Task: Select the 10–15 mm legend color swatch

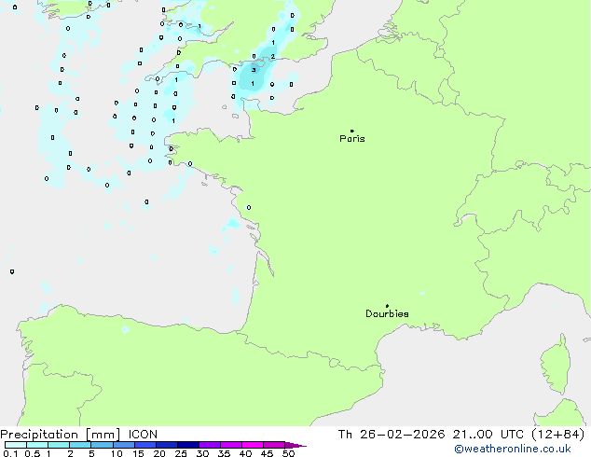Action: point(124,445)
